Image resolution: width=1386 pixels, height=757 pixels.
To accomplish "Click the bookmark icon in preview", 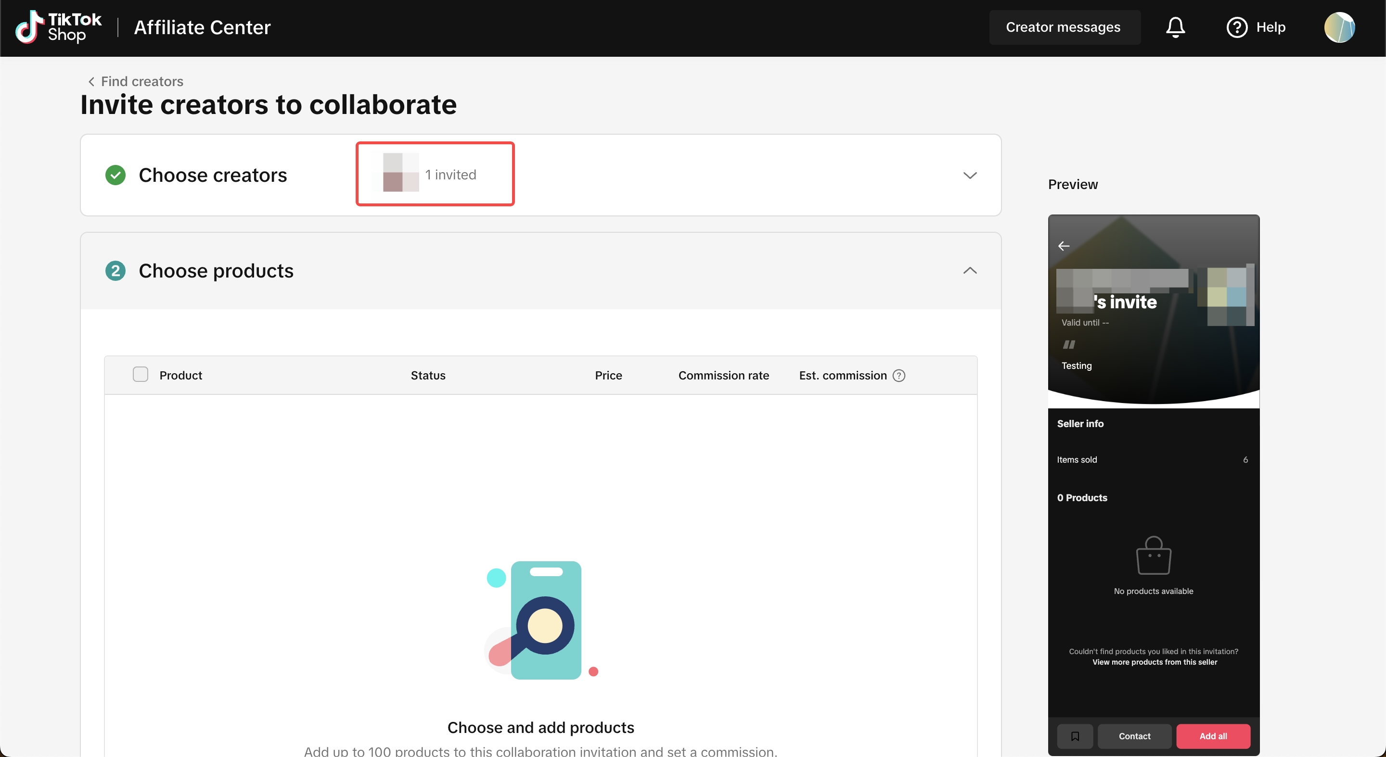I will pyautogui.click(x=1075, y=736).
